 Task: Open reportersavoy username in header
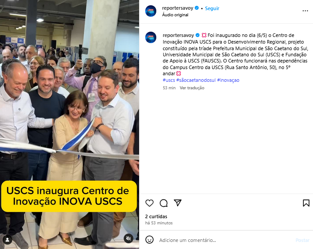click(178, 8)
